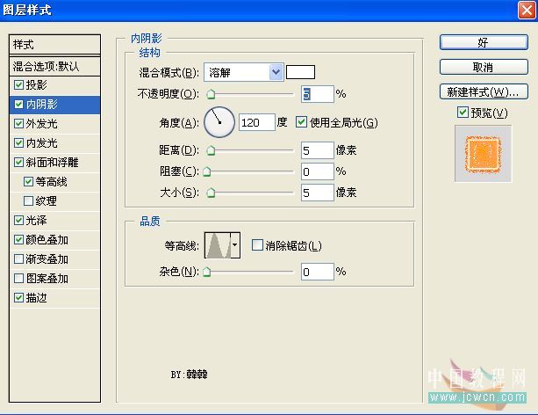Image resolution: width=538 pixels, height=415 pixels.
Task: Toggle the 等高线 sub-option checkbox
Action: click(x=28, y=181)
